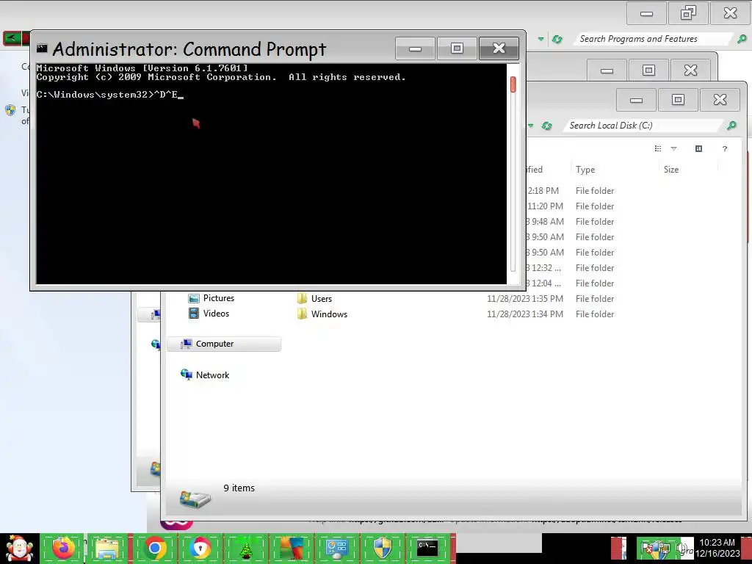
Task: Toggle the preview pane icon
Action: pos(699,148)
